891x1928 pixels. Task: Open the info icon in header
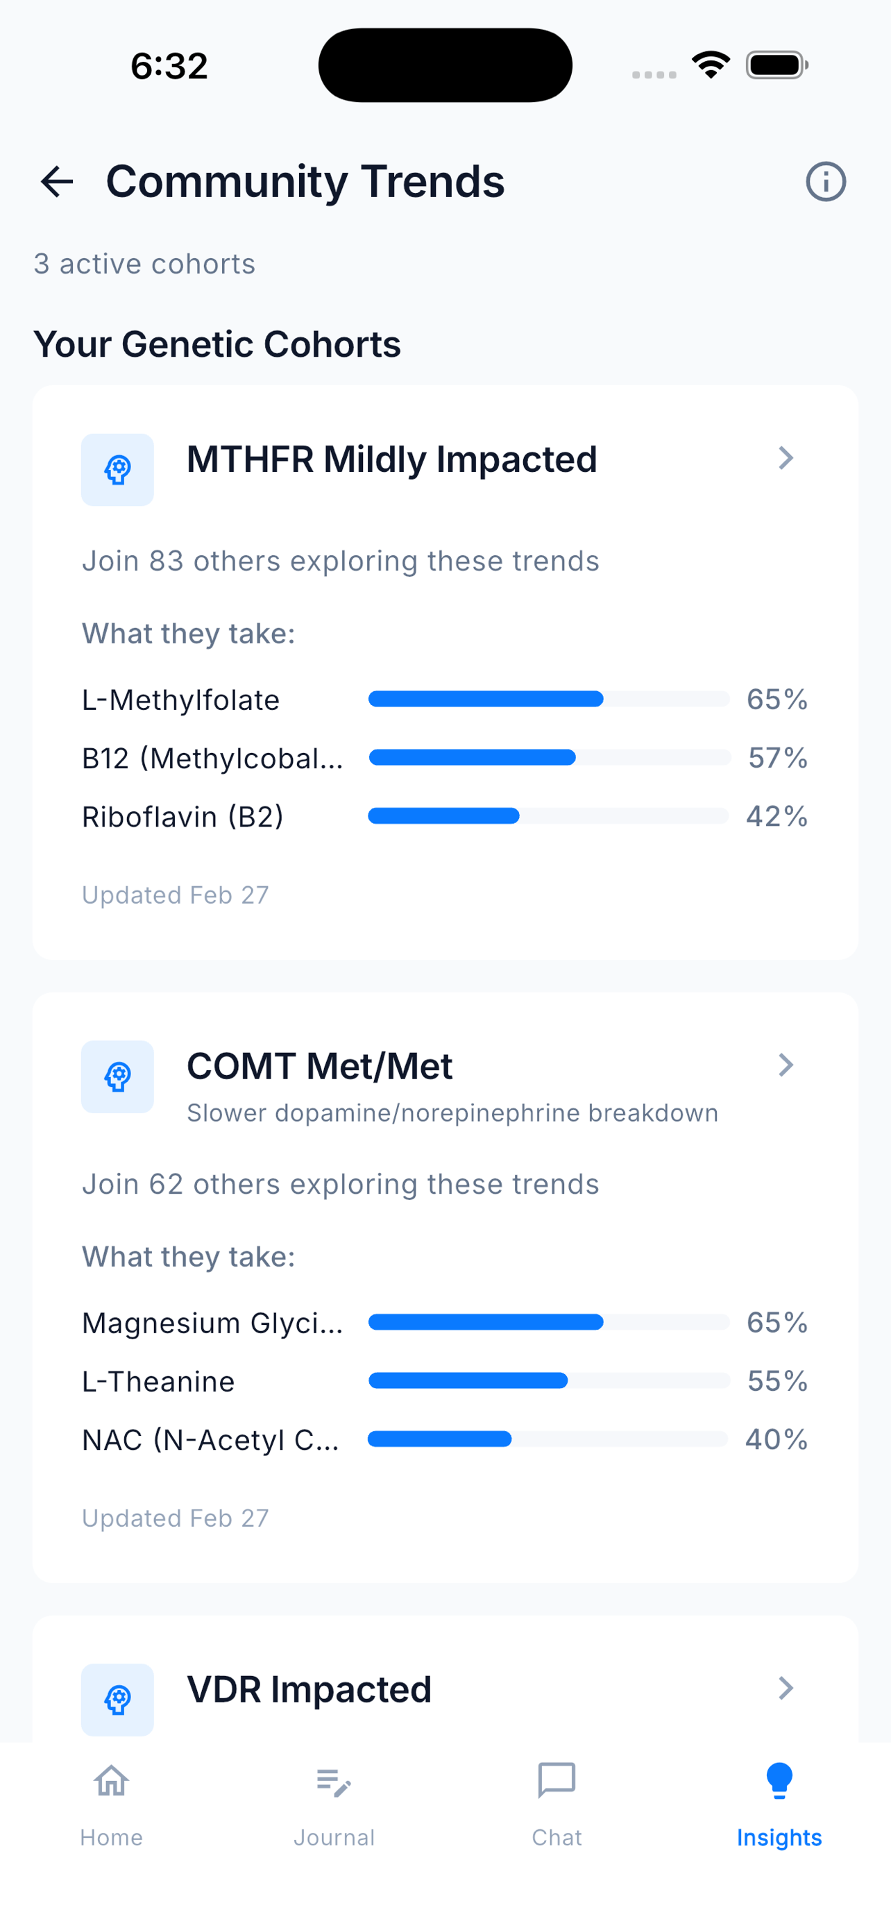[x=825, y=182]
